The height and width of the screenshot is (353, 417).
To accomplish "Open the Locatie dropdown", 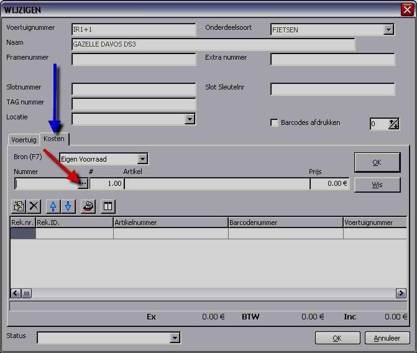I will pos(190,119).
